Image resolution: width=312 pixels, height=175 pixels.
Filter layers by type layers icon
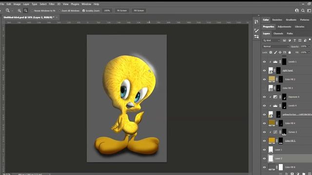[294, 40]
